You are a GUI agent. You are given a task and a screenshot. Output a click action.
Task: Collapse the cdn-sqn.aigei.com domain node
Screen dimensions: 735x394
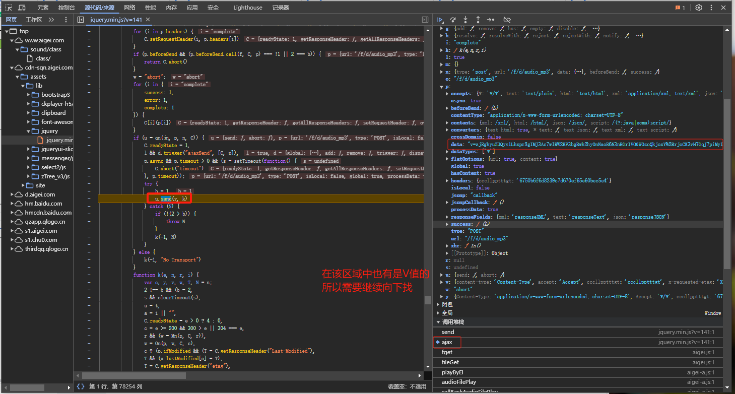(13, 68)
